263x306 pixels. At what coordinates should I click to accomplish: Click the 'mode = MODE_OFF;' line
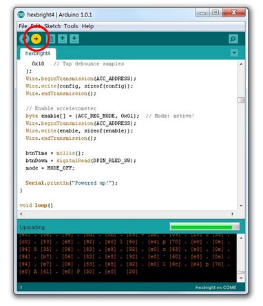[50, 168]
